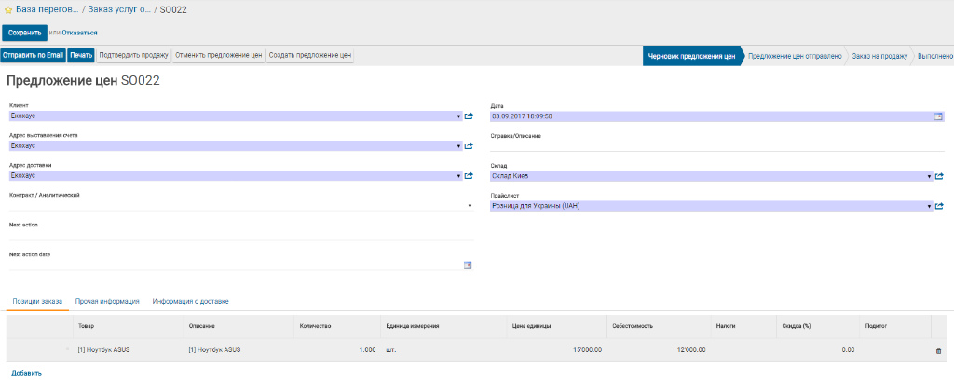Sort by Единица измерения column header

click(443, 326)
